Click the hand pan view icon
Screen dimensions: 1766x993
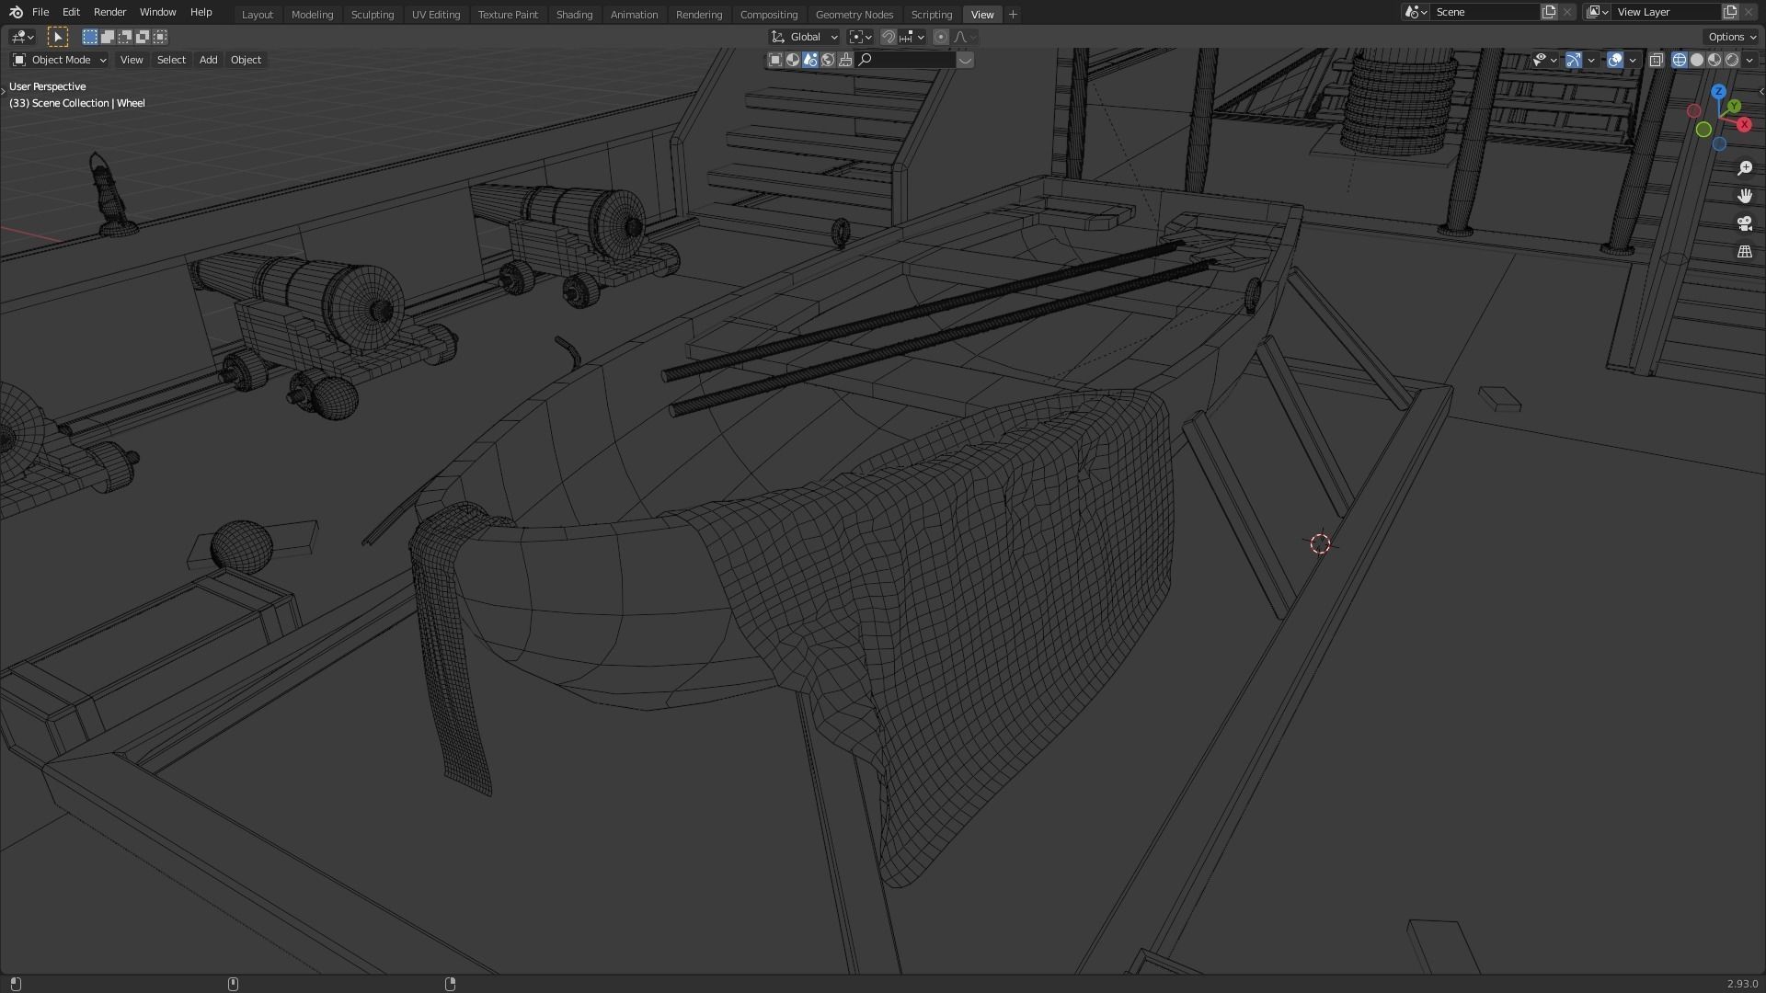pyautogui.click(x=1744, y=196)
